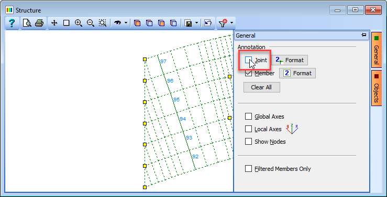387x197 pixels.
Task: Click the eye view icon
Action: point(118,23)
